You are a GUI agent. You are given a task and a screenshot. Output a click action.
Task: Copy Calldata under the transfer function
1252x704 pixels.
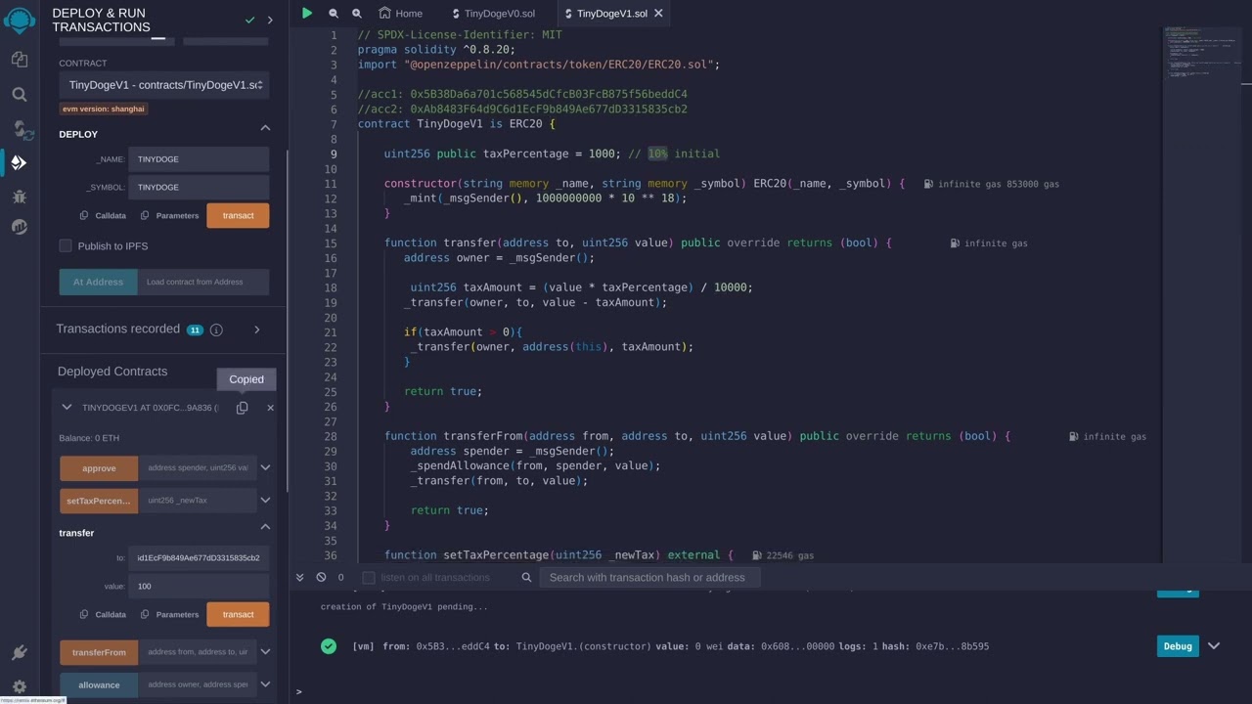point(104,614)
